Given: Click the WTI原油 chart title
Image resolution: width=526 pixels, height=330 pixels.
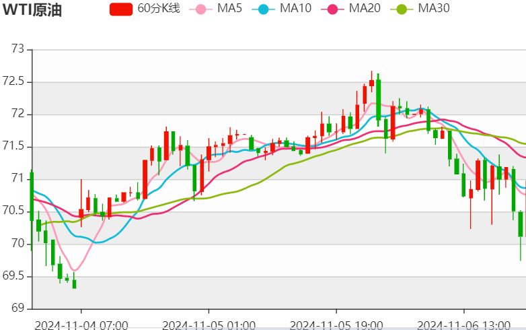Looking at the screenshot, I should tap(32, 9).
